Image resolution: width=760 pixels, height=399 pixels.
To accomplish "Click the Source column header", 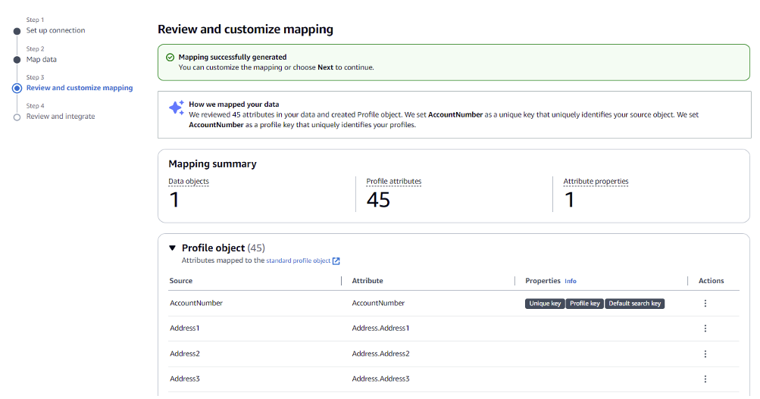I will tap(181, 281).
